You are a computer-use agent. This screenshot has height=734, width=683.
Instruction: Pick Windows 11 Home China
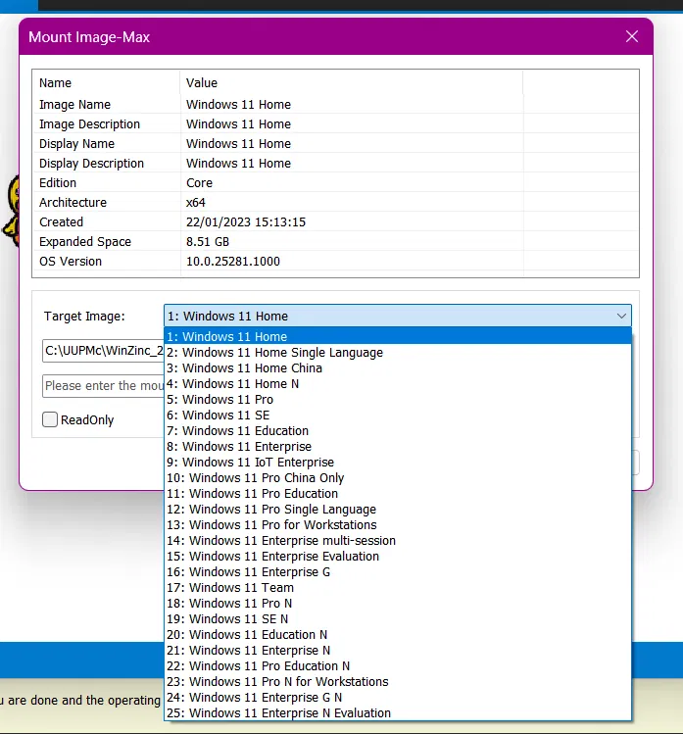tap(398, 367)
